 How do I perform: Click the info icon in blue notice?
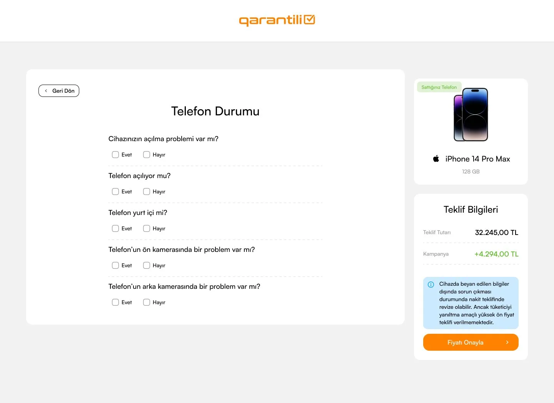tap(431, 285)
